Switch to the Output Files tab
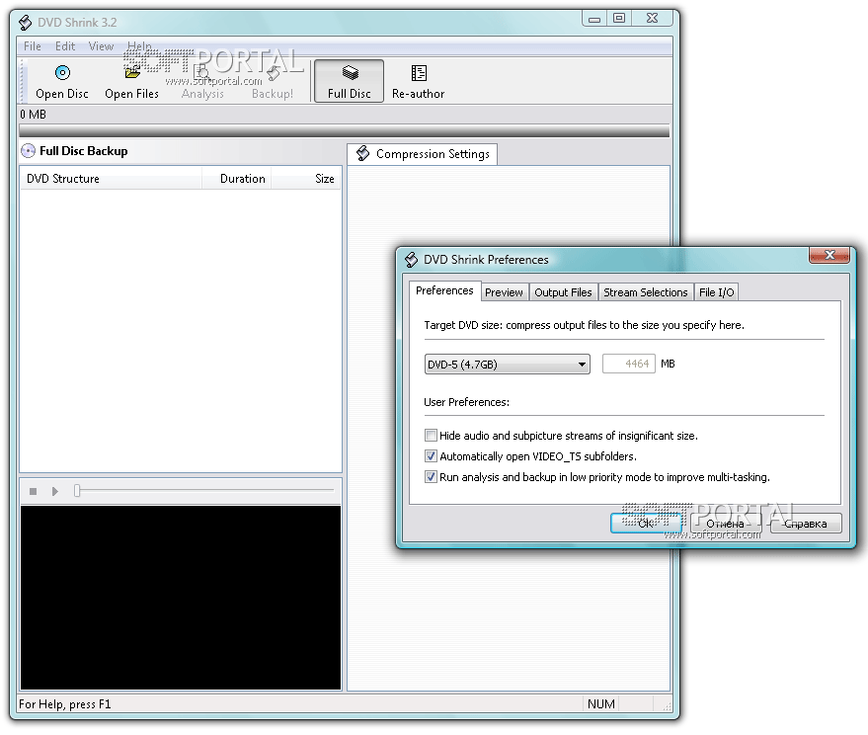Screen dimensions: 868x735 tap(563, 292)
